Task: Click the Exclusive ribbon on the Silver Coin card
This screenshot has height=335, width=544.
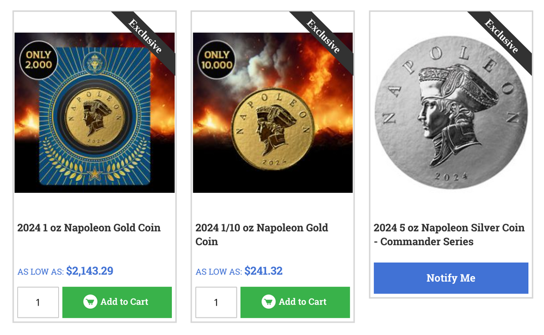Action: point(502,36)
